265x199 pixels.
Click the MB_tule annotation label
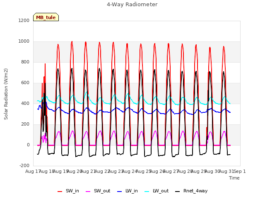[46, 17]
